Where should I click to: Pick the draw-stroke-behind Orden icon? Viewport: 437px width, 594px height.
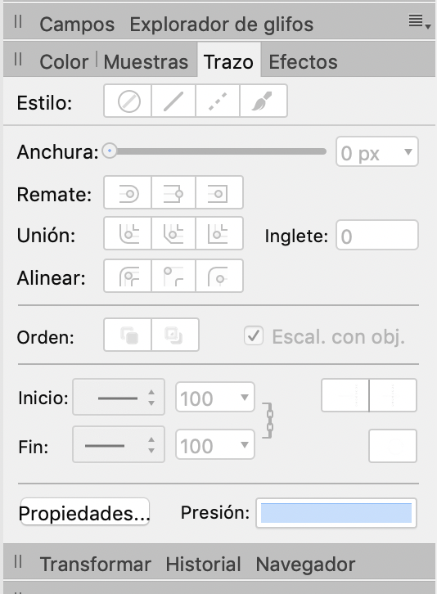128,335
